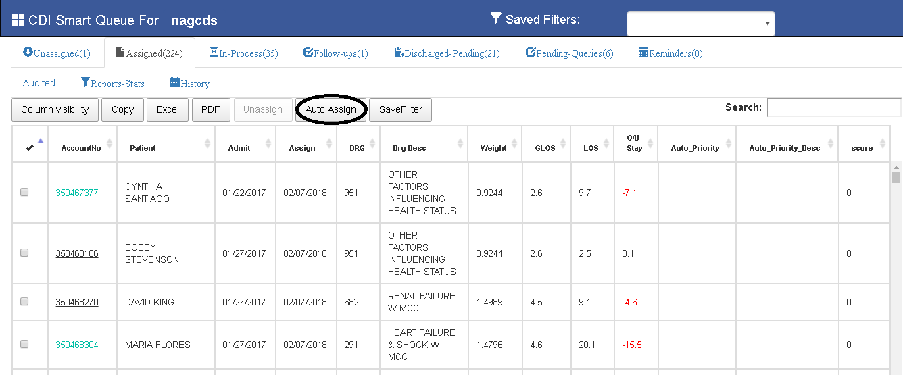The image size is (903, 375).
Task: Switch to the Pending-Queries tab
Action: (x=570, y=53)
